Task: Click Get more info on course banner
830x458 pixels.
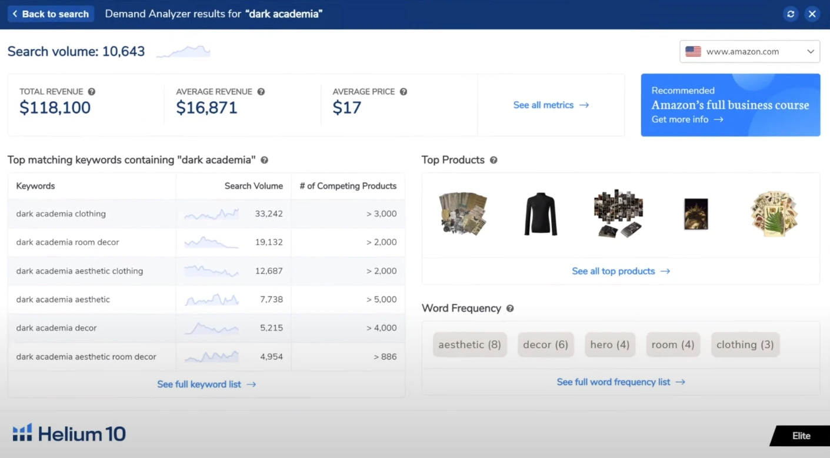Action: click(687, 119)
